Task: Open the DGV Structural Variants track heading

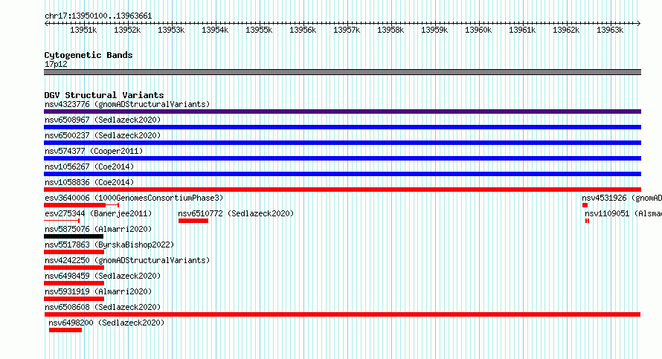Action: click(x=104, y=95)
